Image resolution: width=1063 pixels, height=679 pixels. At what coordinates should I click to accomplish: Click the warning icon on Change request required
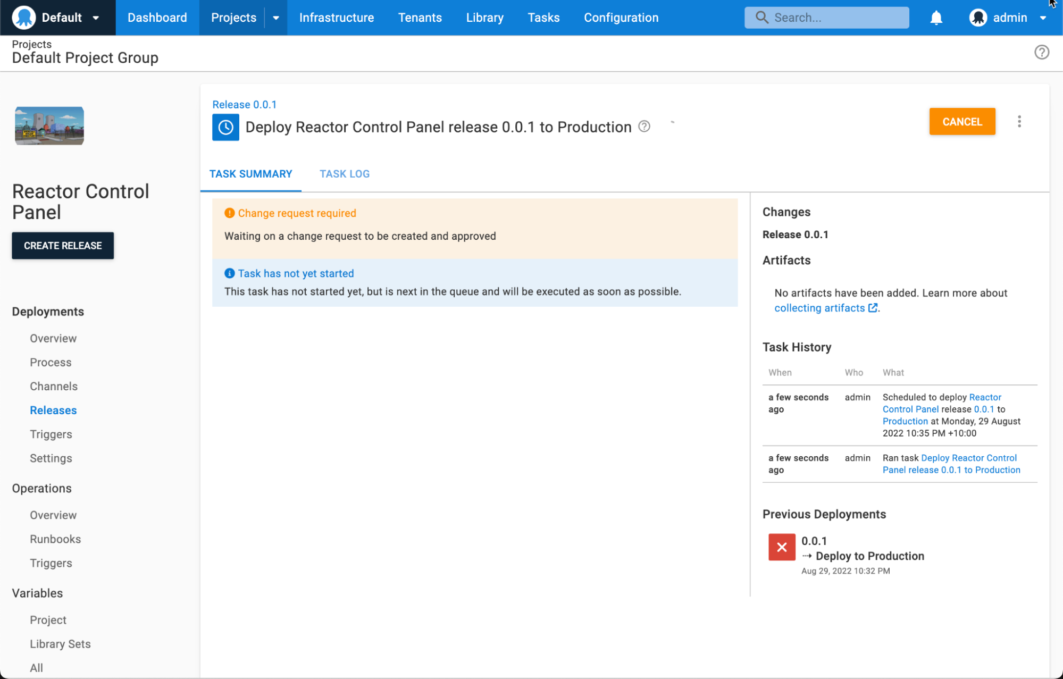click(x=229, y=213)
